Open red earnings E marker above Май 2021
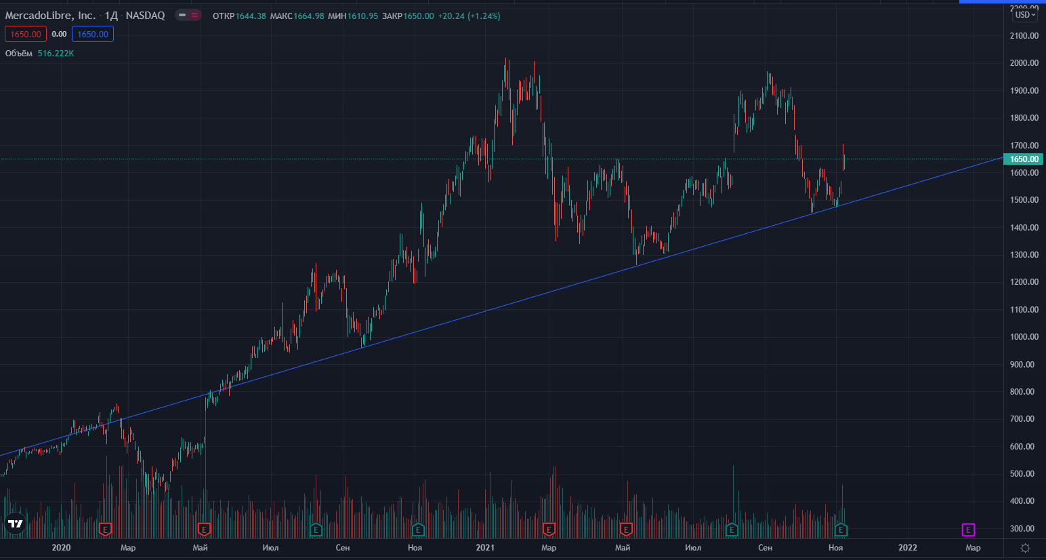1046x560 pixels. point(626,529)
